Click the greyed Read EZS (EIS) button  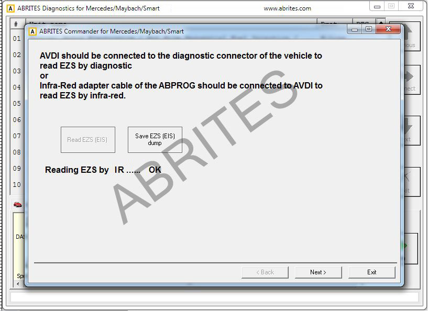point(87,139)
